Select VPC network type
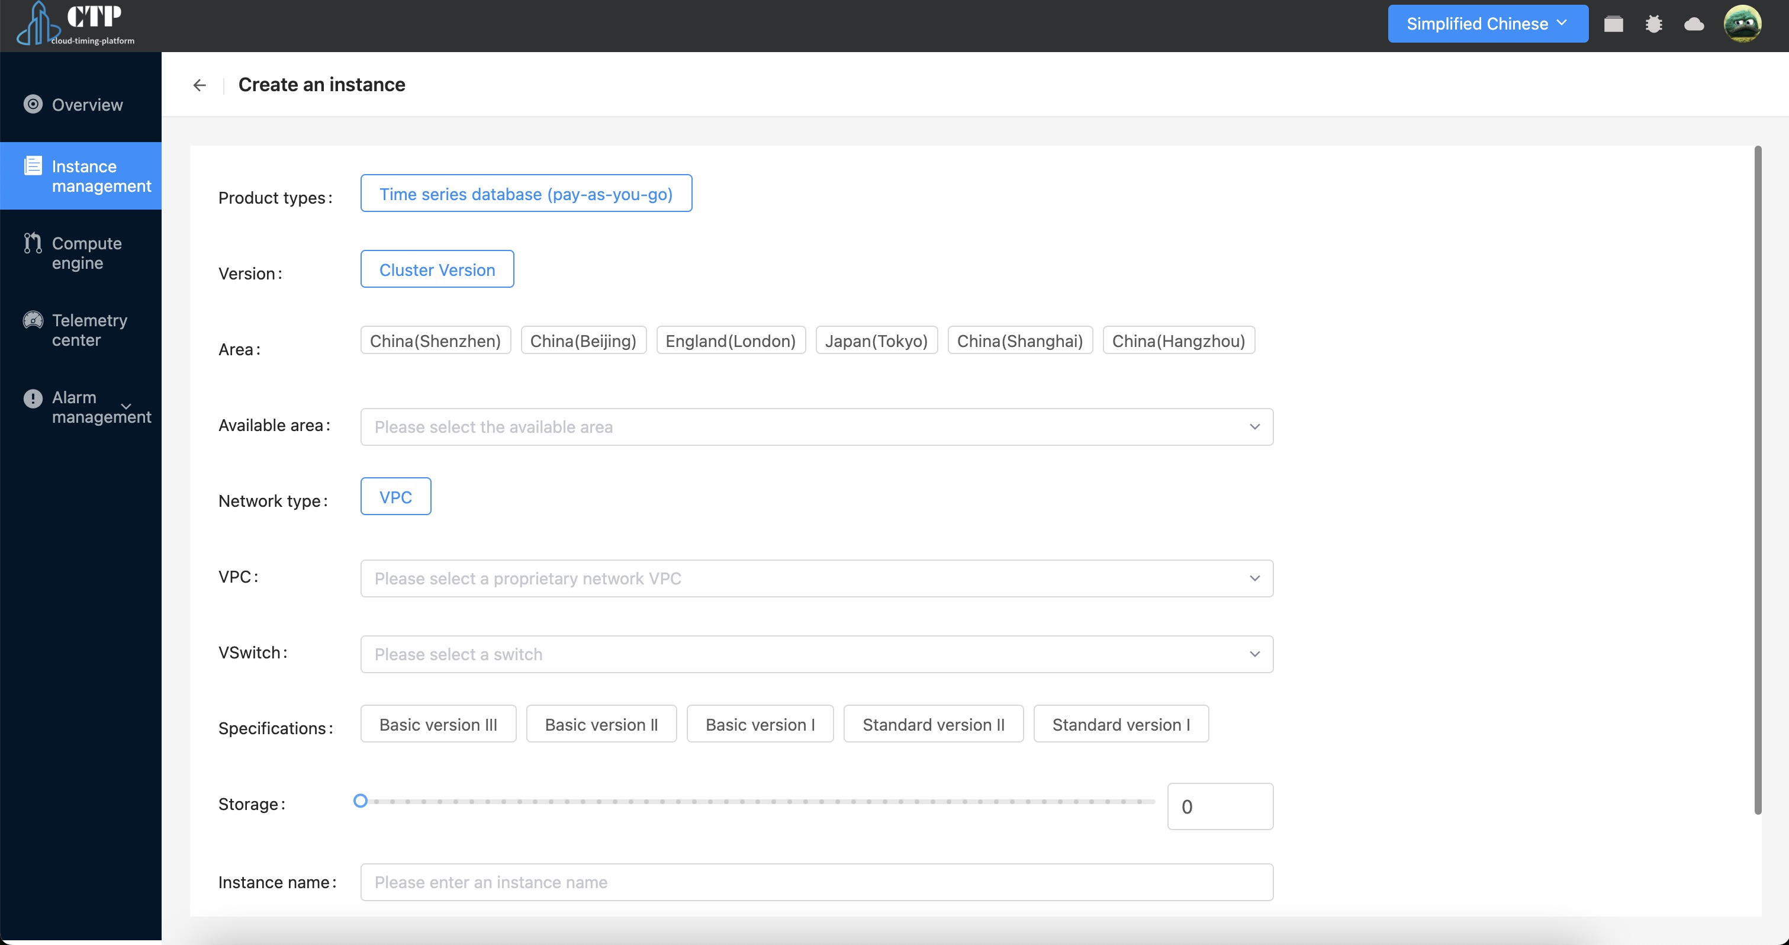 click(395, 496)
